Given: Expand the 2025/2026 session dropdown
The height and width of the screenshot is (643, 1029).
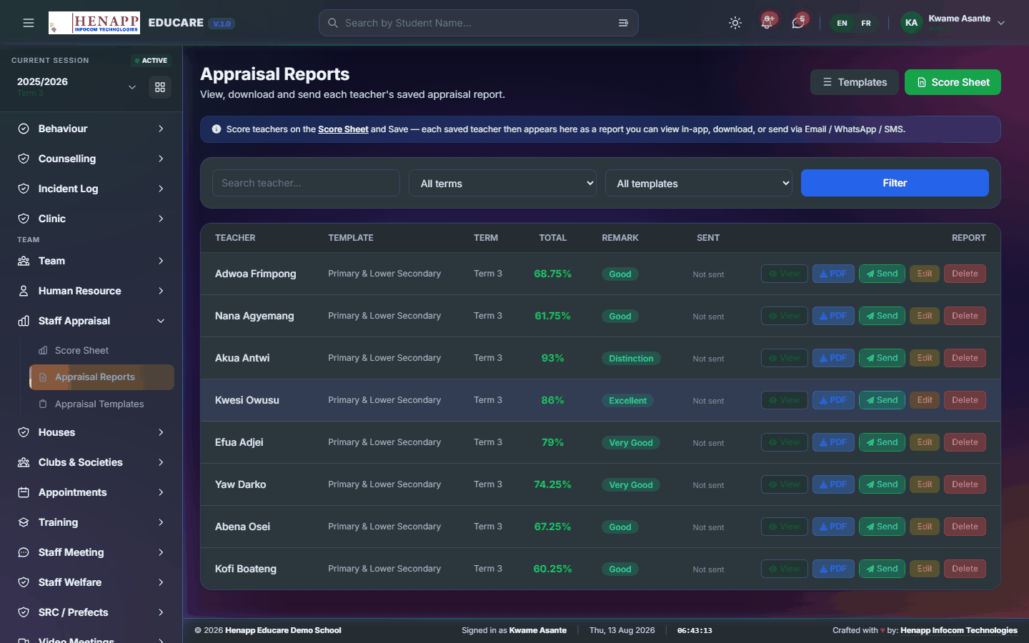Looking at the screenshot, I should tap(132, 87).
